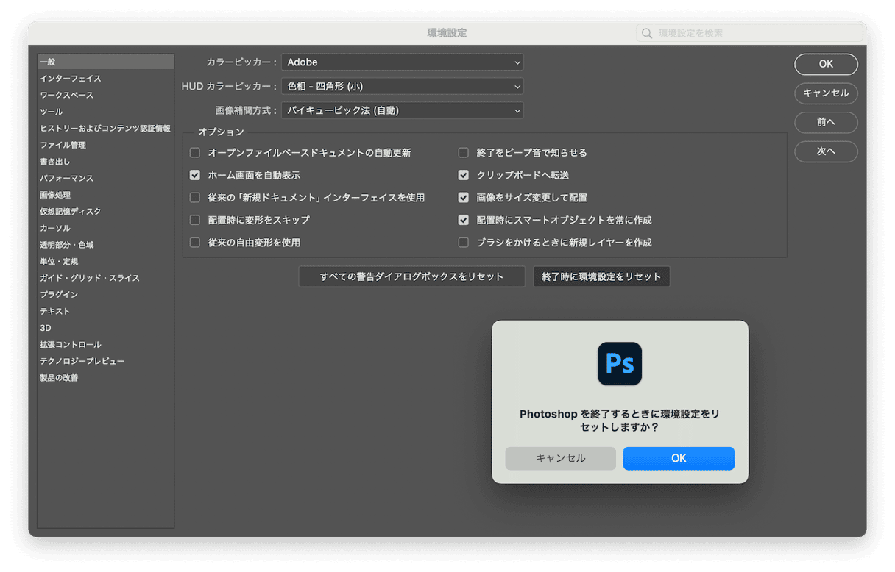Toggle 終了をビープ音で知らせる checkbox

pos(464,153)
